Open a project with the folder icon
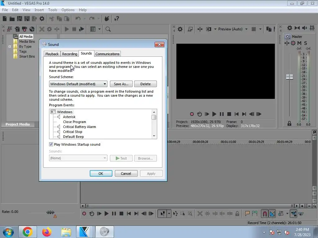318x238 pixels. (x=12, y=19)
